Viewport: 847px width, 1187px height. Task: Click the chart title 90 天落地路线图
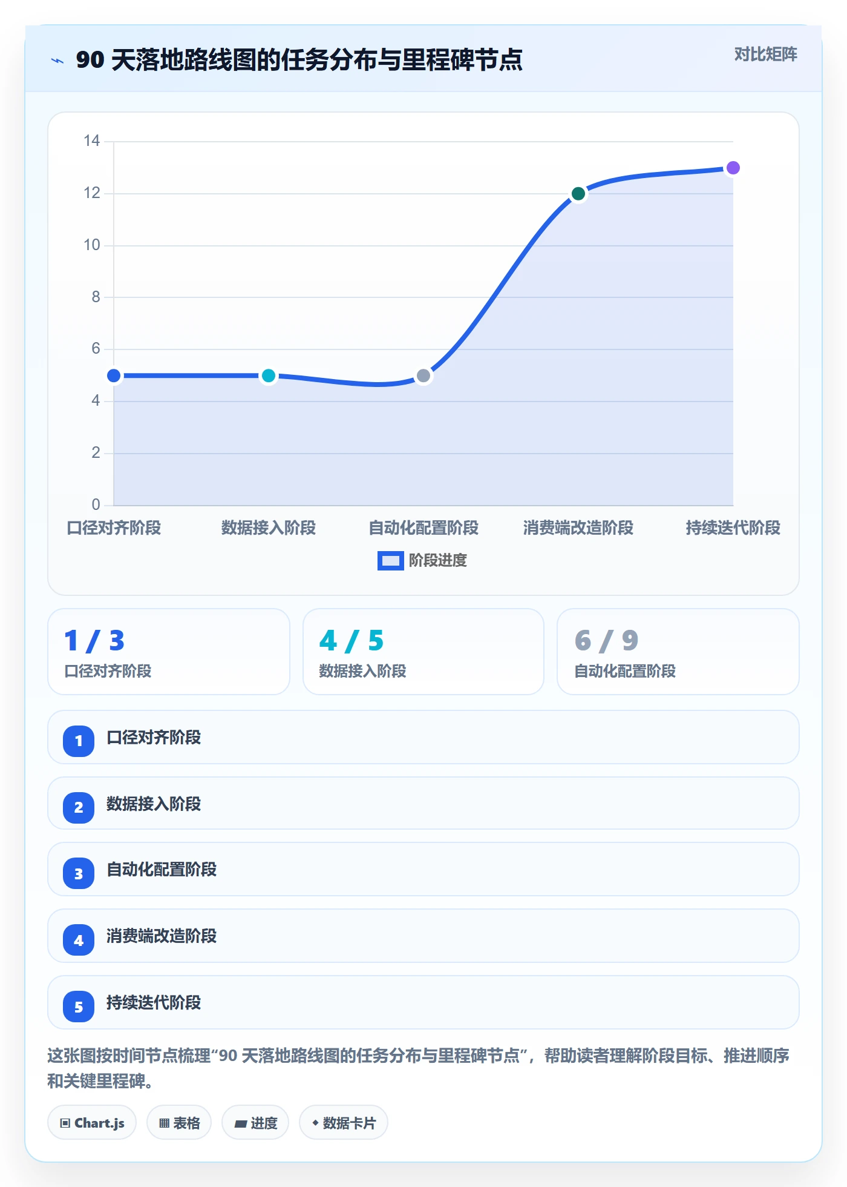click(299, 60)
